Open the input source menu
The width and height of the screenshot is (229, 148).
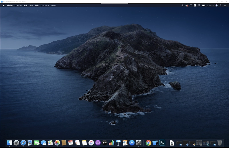click(x=195, y=5)
